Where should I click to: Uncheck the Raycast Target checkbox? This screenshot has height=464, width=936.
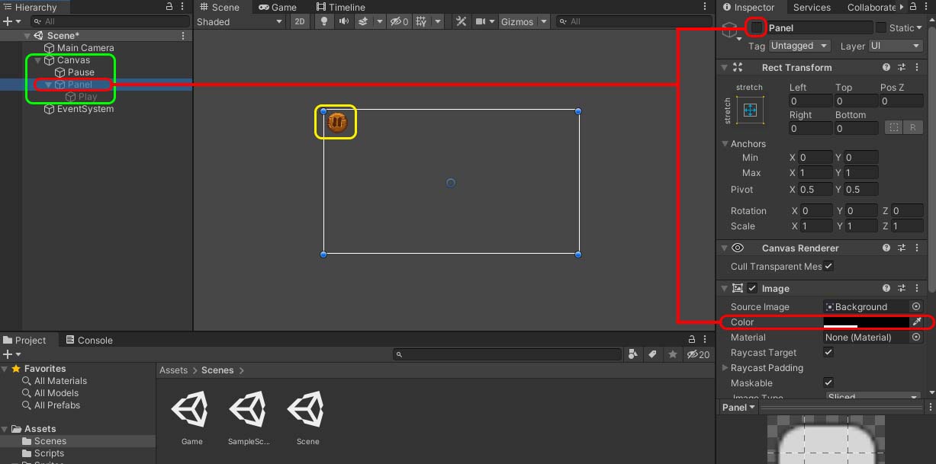[828, 353]
